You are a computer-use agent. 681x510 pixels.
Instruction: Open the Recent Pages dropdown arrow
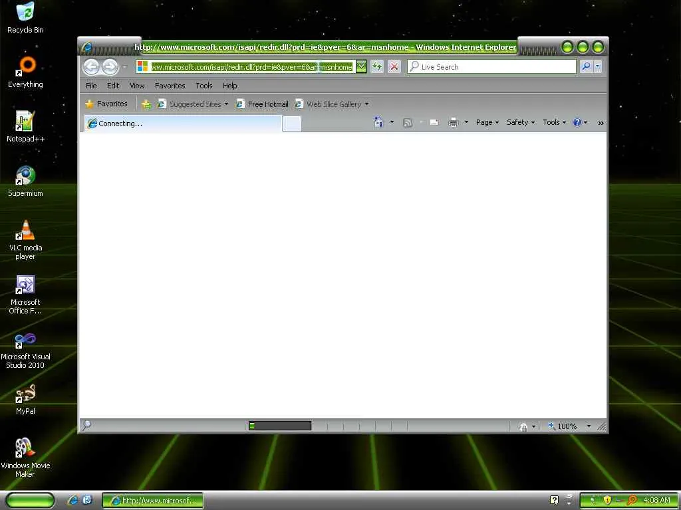pyautogui.click(x=124, y=67)
